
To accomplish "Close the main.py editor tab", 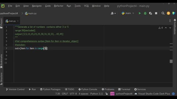I will coord(18,21).
